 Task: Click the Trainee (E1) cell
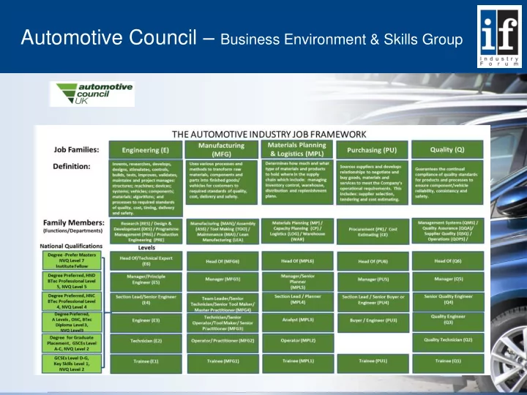146,364
